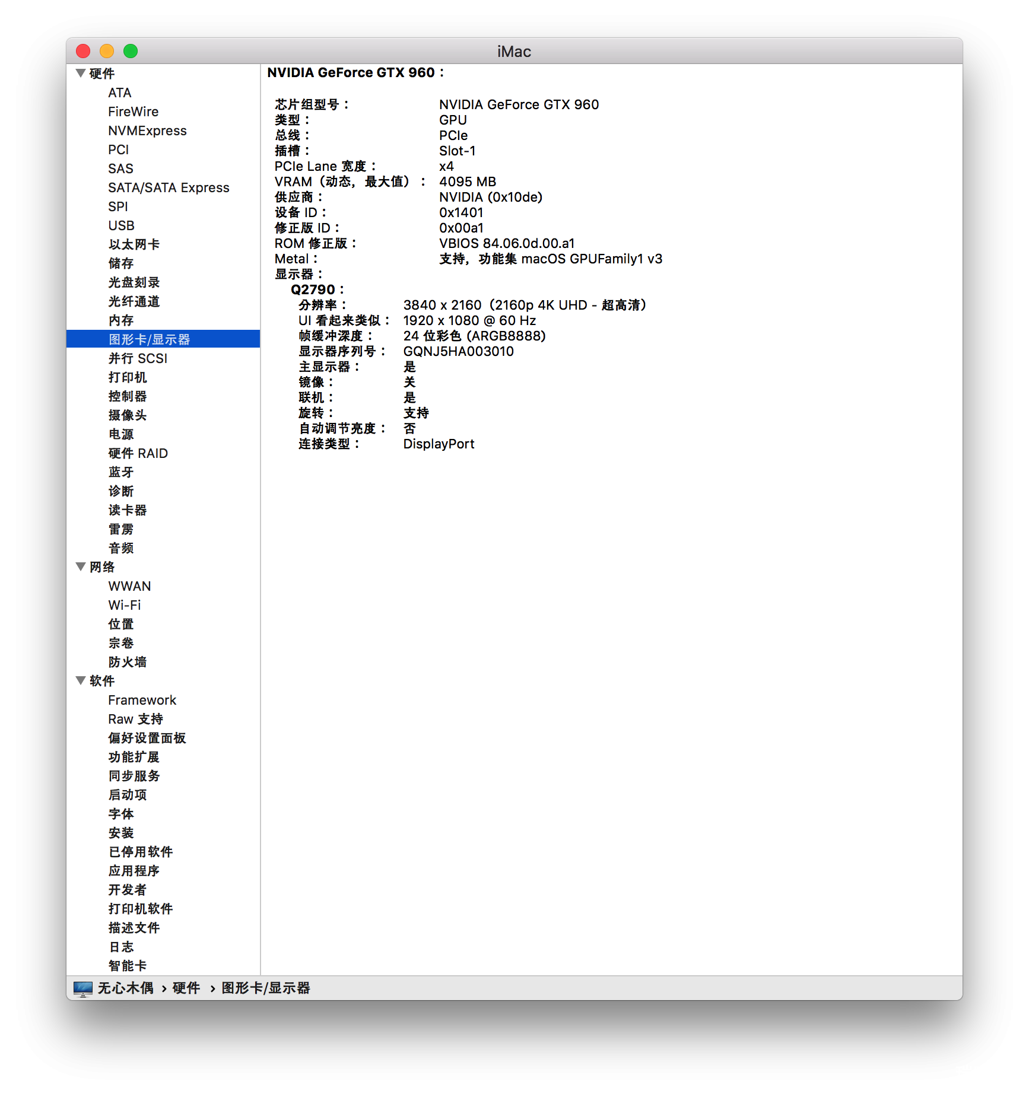Choose 光纤通道 in the hardware list
The image size is (1029, 1095).
click(x=134, y=301)
